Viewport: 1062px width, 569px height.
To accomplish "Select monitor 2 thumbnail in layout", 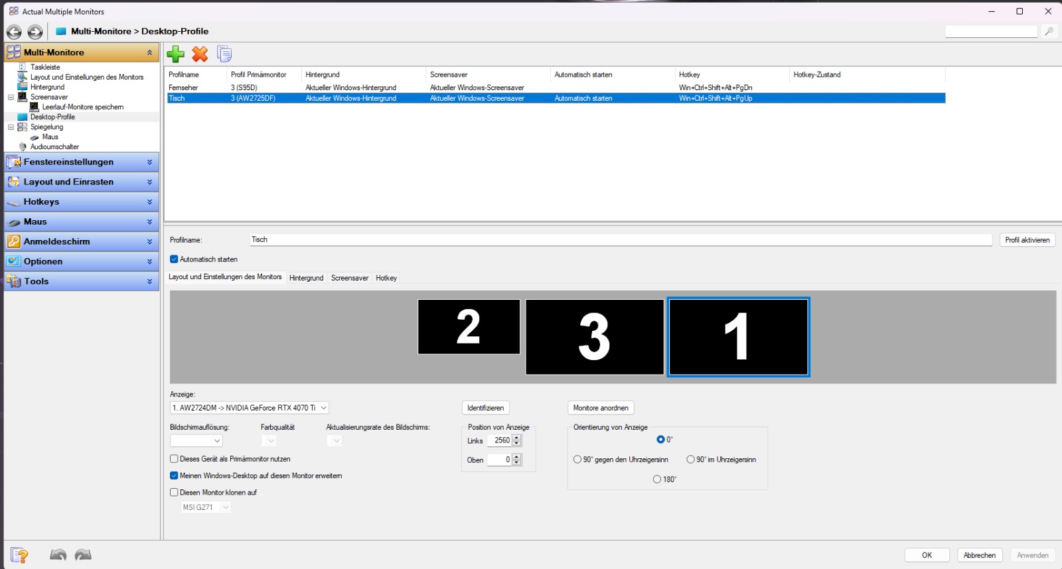I will pos(469,326).
